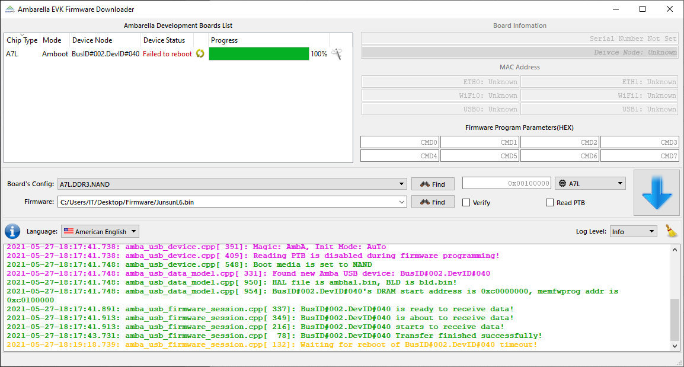Enable the Verify checkbox
The height and width of the screenshot is (367, 684).
[x=466, y=203]
